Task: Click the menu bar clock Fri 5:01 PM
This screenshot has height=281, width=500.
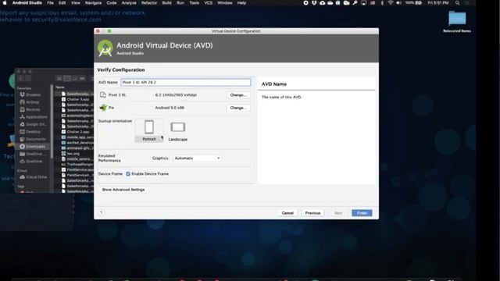Action: click(438, 3)
